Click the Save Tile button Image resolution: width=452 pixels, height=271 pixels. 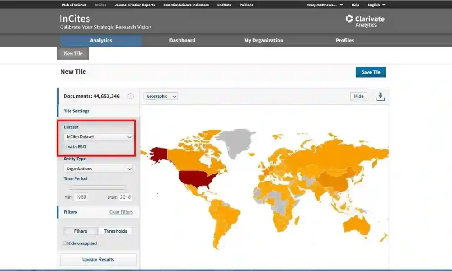[x=370, y=72]
